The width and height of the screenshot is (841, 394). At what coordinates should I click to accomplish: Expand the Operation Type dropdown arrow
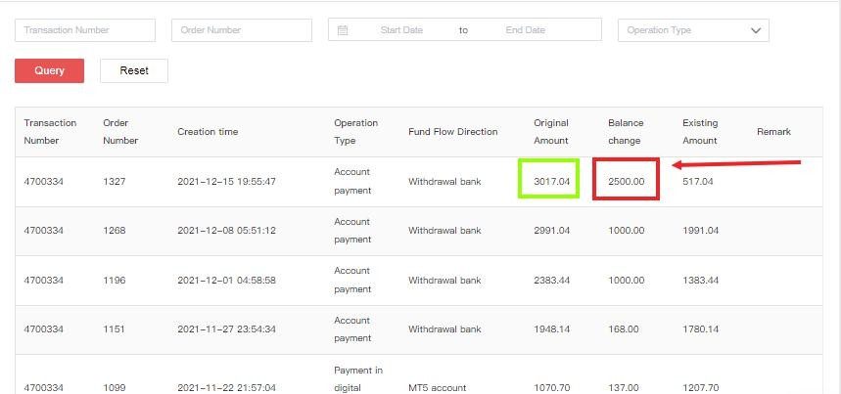755,30
